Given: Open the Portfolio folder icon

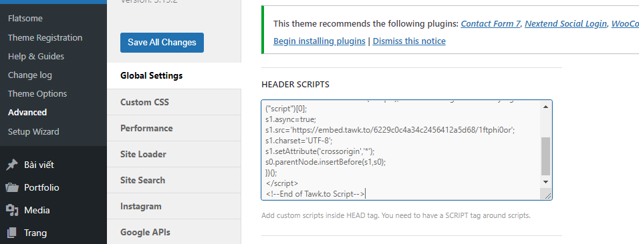Looking at the screenshot, I should (x=12, y=187).
